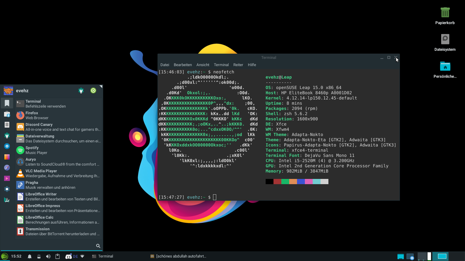Click the show desktop icon in panel
This screenshot has height=261, width=465.
tap(400, 256)
